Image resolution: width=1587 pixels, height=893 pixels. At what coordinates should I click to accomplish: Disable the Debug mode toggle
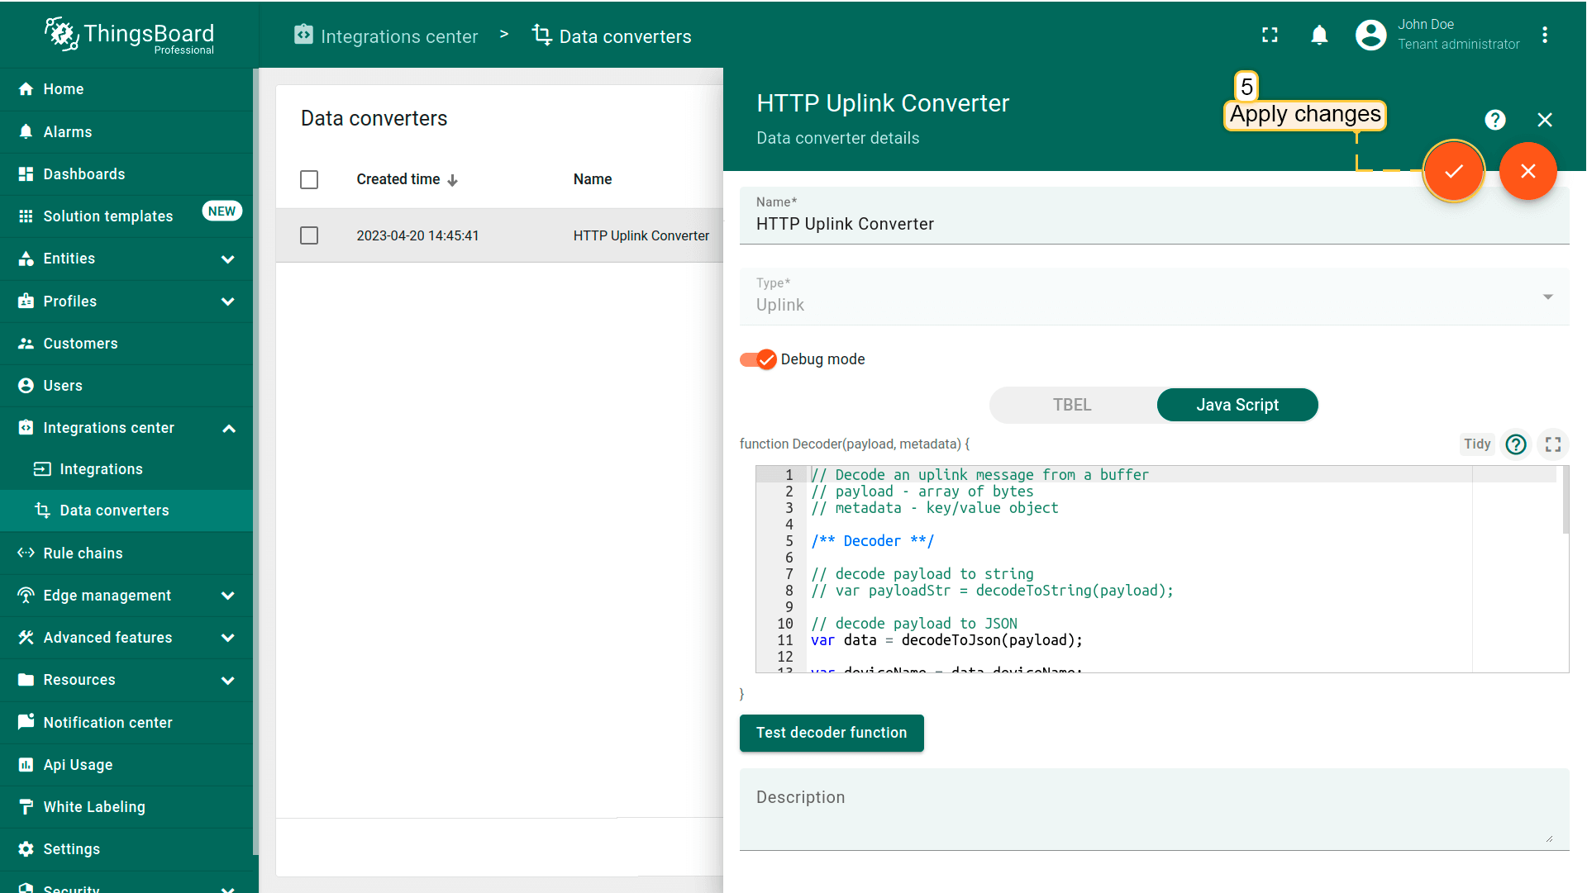pos(758,359)
